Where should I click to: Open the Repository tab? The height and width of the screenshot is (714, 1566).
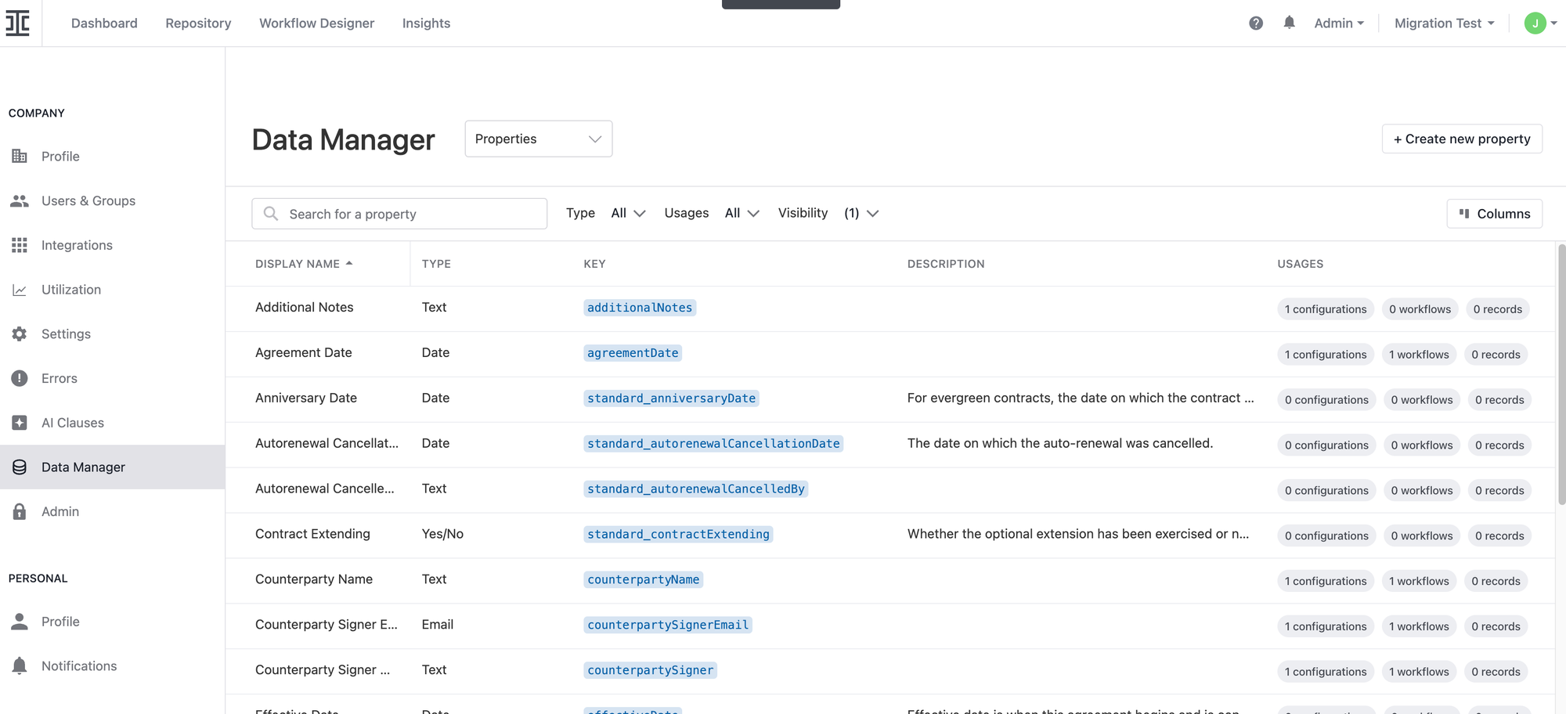[x=198, y=23]
